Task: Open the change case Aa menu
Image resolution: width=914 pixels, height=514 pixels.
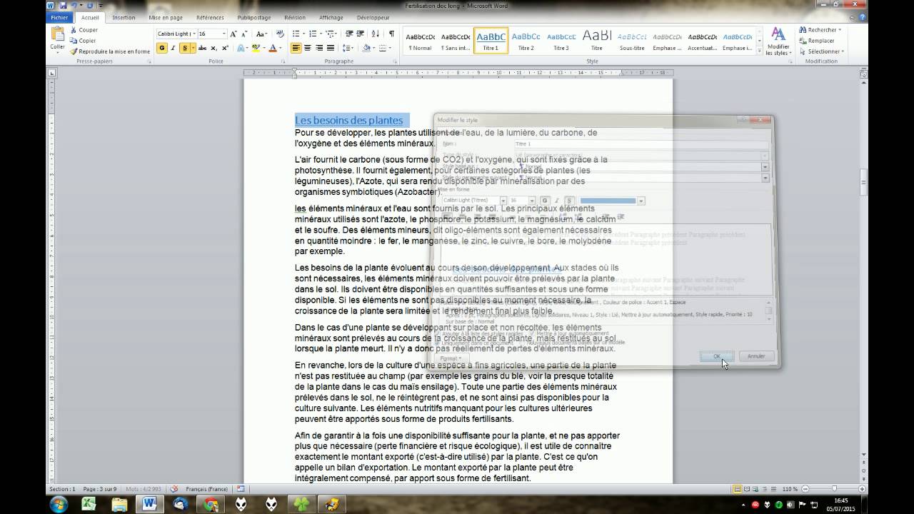Action: pos(261,34)
